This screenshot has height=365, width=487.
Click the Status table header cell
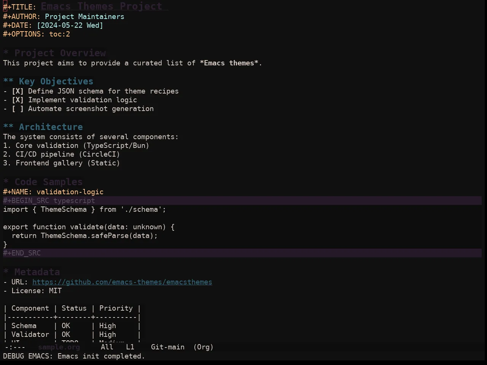click(74, 308)
